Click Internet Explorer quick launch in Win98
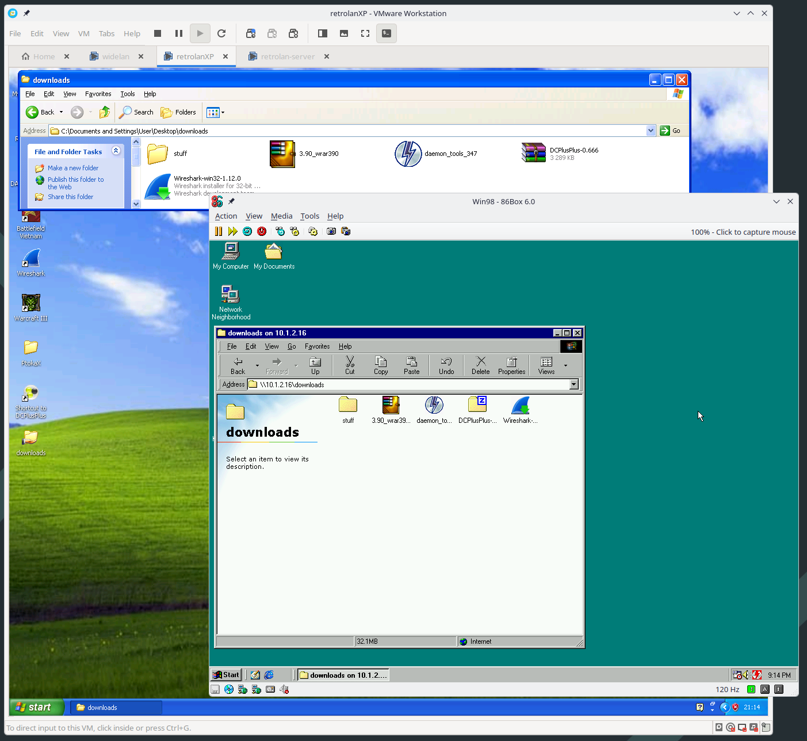The image size is (807, 741). [x=269, y=675]
